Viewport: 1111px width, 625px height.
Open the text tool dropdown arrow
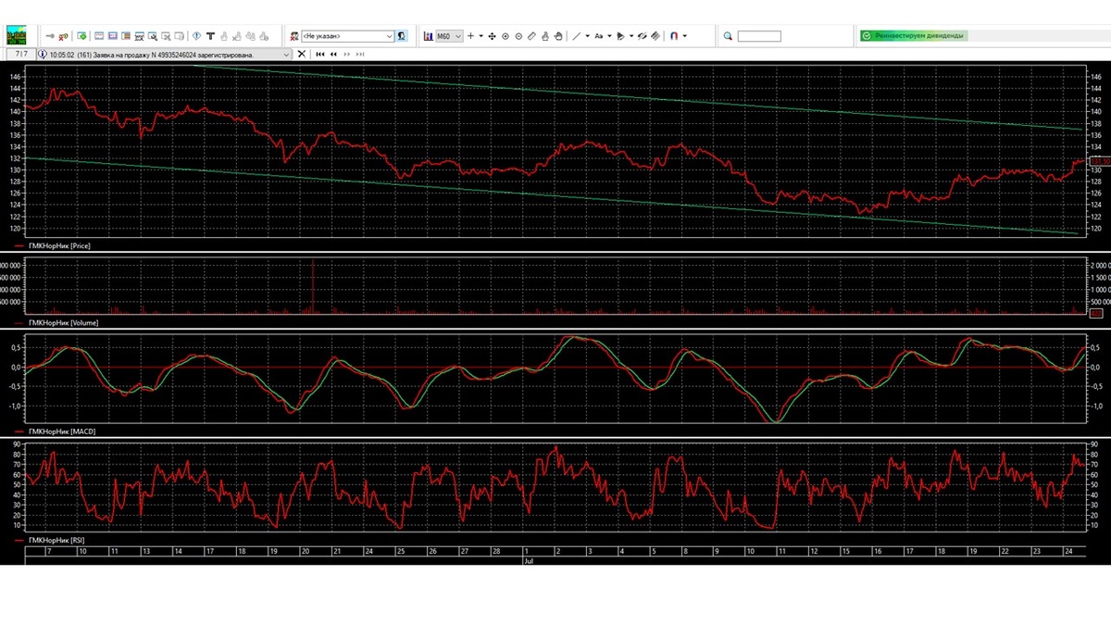click(609, 36)
